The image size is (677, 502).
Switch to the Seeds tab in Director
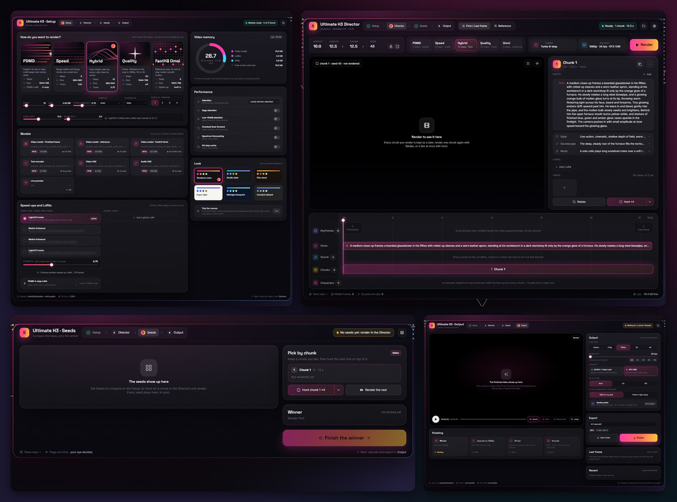(420, 26)
